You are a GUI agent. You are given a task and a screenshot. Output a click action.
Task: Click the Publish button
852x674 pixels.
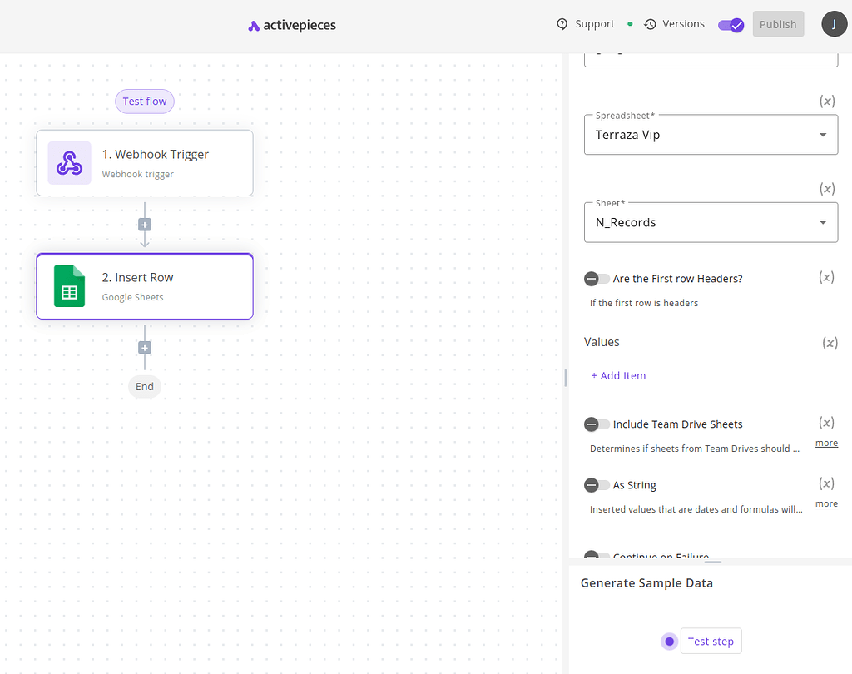778,24
